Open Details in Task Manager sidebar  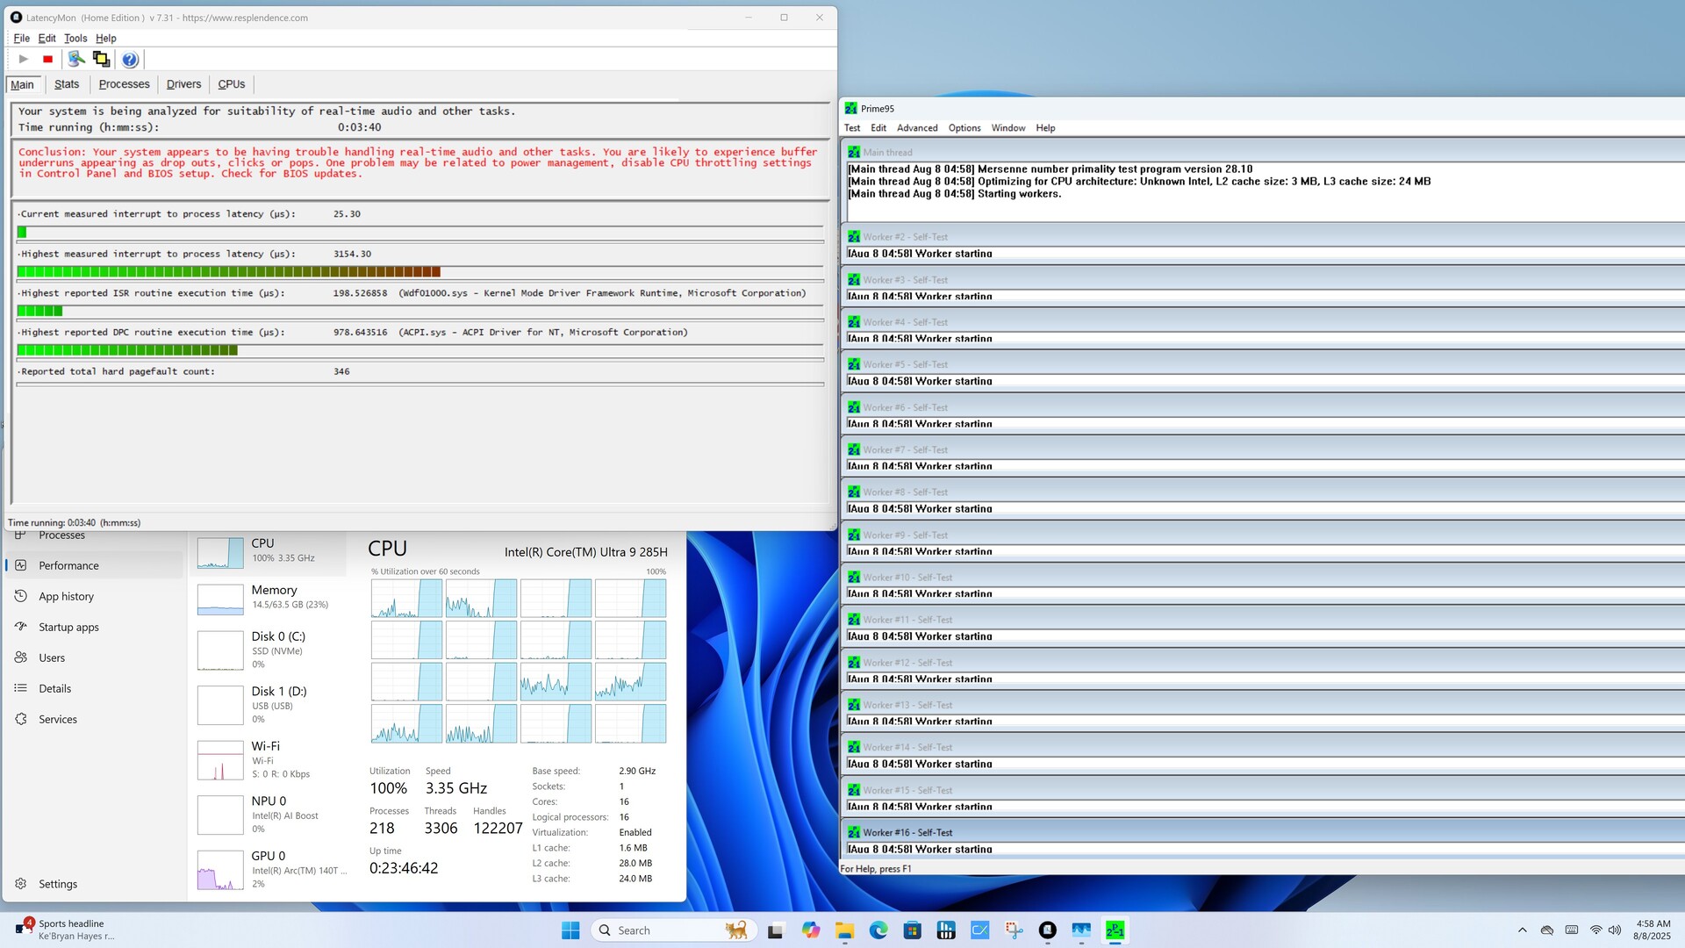coord(95,689)
